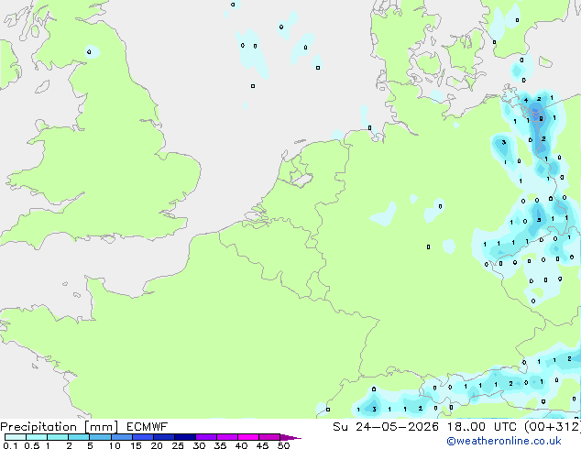Click the 35 to 40 mm legend swatch

point(227,437)
